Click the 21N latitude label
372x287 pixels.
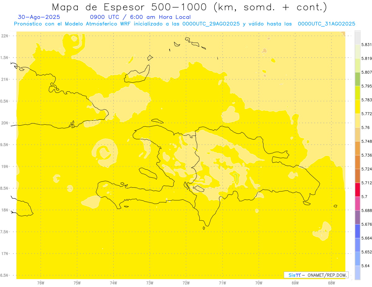tap(4, 80)
